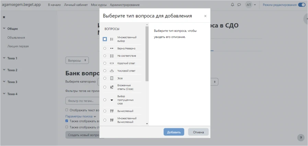
Task: Open the help question mark button
Action: 301,137
